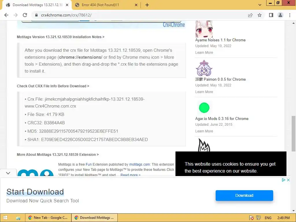Viewport: 296px width, 222px height.
Task: Switch to New Tab - Google Chrome taskbar window
Action: click(48, 218)
